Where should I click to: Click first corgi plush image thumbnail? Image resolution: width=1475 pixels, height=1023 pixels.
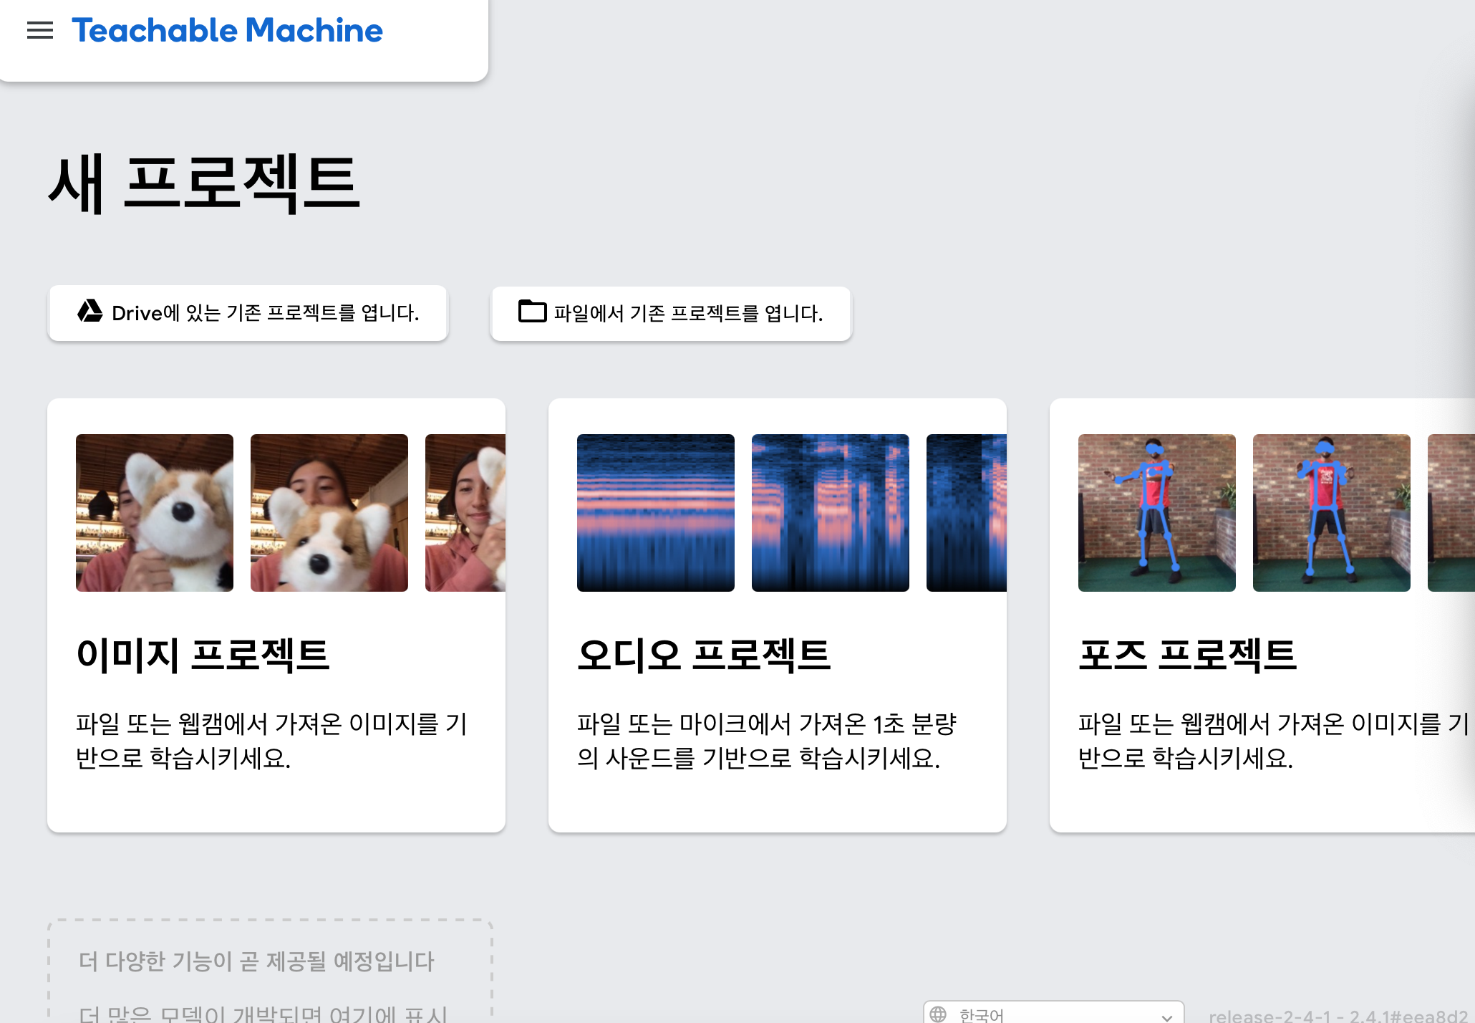click(x=155, y=513)
